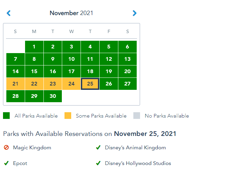Click checkmark next to Disney's Hollywood Studios
Viewport: 250px width, 176px height.
tap(98, 164)
